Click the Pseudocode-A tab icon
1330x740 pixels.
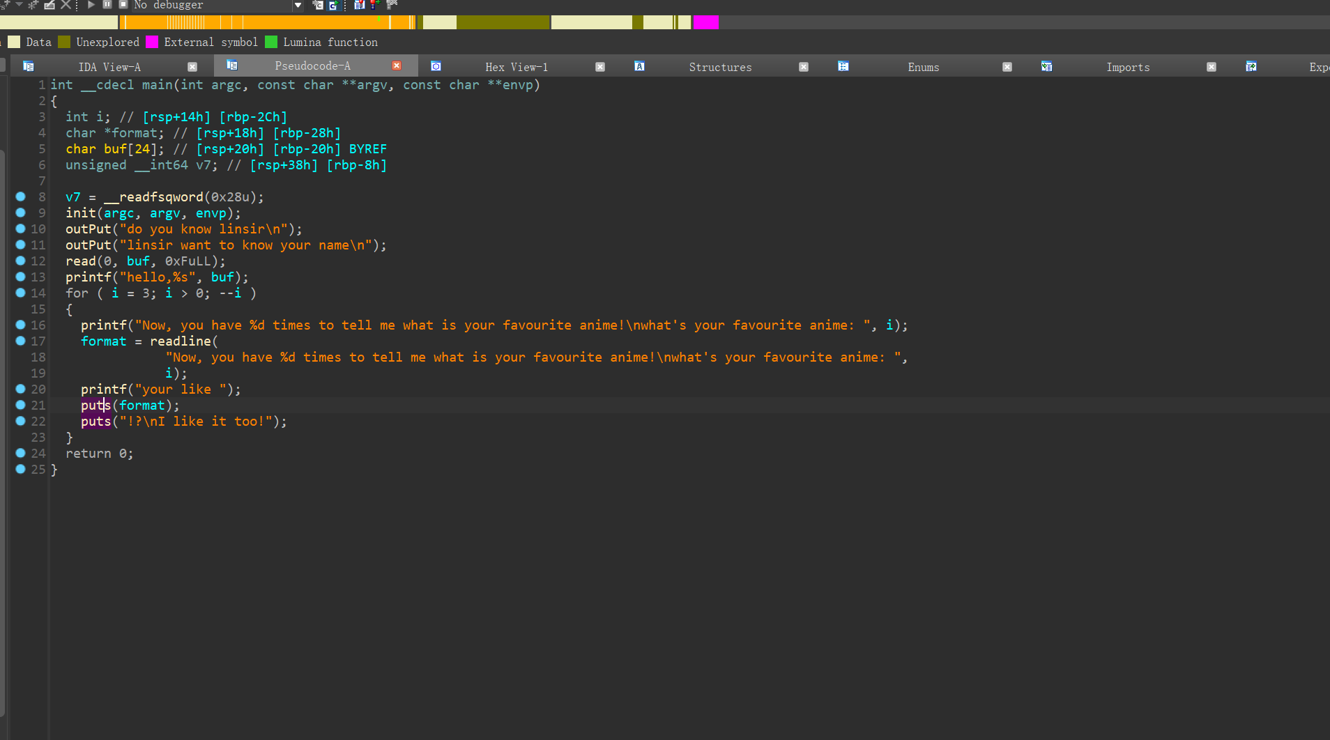[x=232, y=65]
